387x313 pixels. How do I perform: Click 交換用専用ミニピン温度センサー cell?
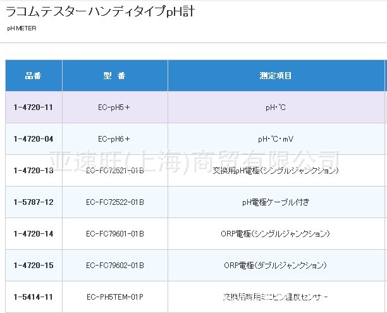pyautogui.click(x=276, y=297)
